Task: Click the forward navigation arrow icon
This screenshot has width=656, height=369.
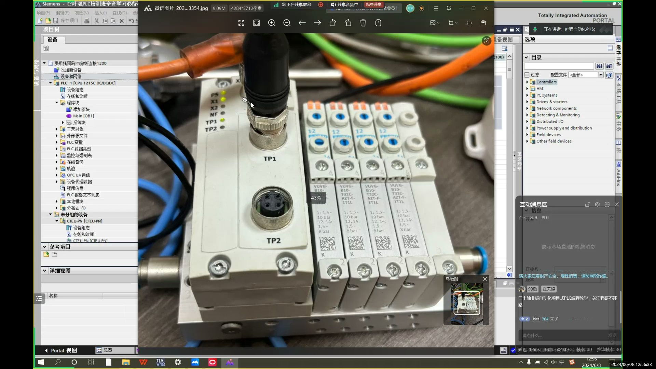Action: 317,23
